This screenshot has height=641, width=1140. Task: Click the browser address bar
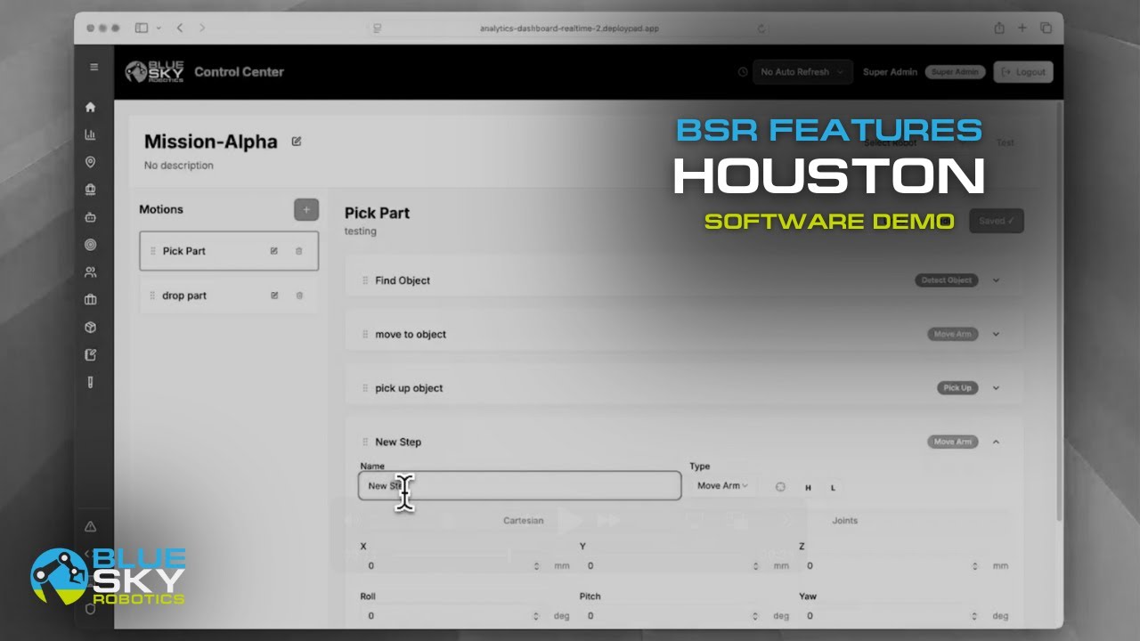570,28
